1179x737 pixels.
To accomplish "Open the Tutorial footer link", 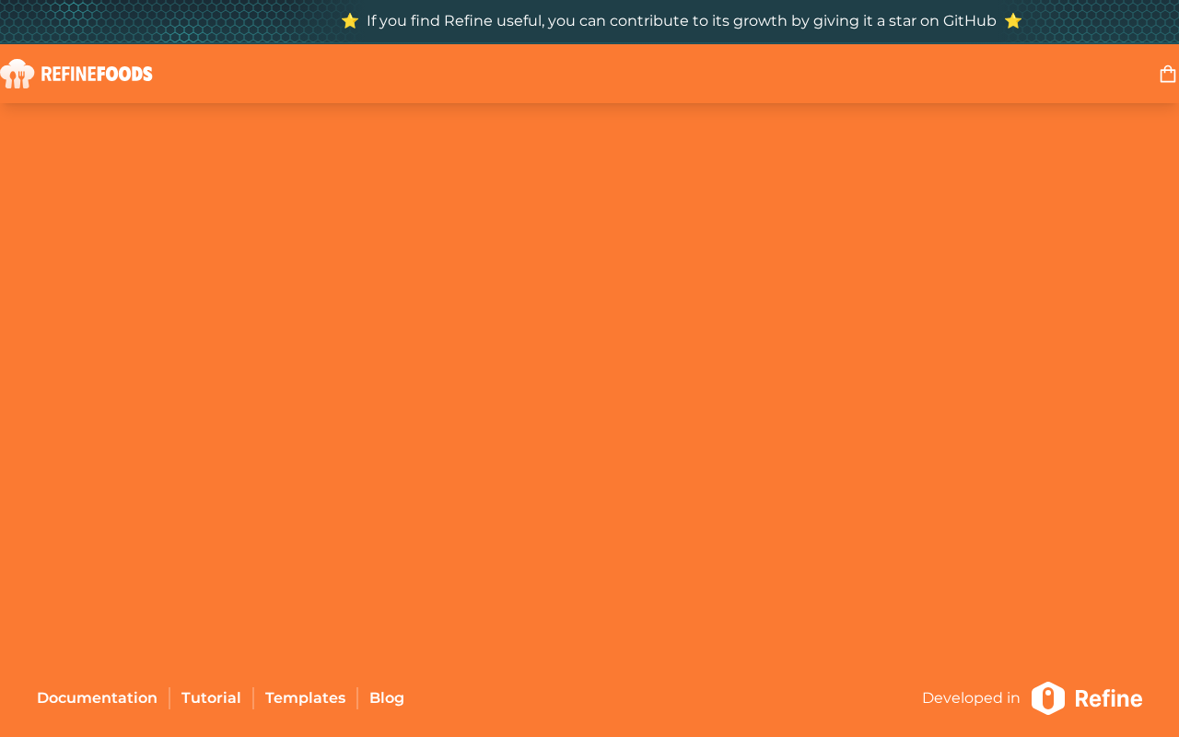I will 211,698.
